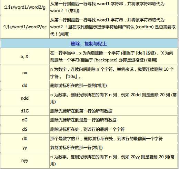
Task: Select the 'd1G' command cell
Action: [x=24, y=111]
